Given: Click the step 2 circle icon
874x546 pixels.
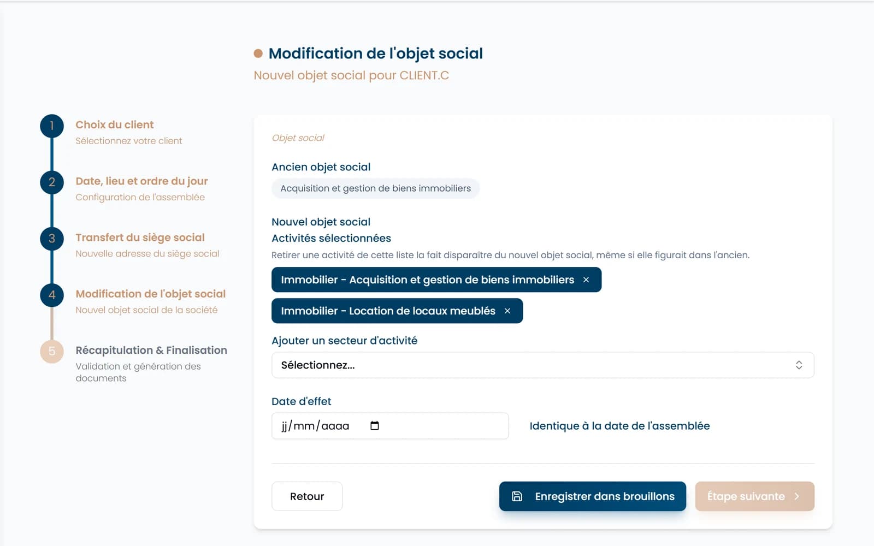Looking at the screenshot, I should 52,182.
